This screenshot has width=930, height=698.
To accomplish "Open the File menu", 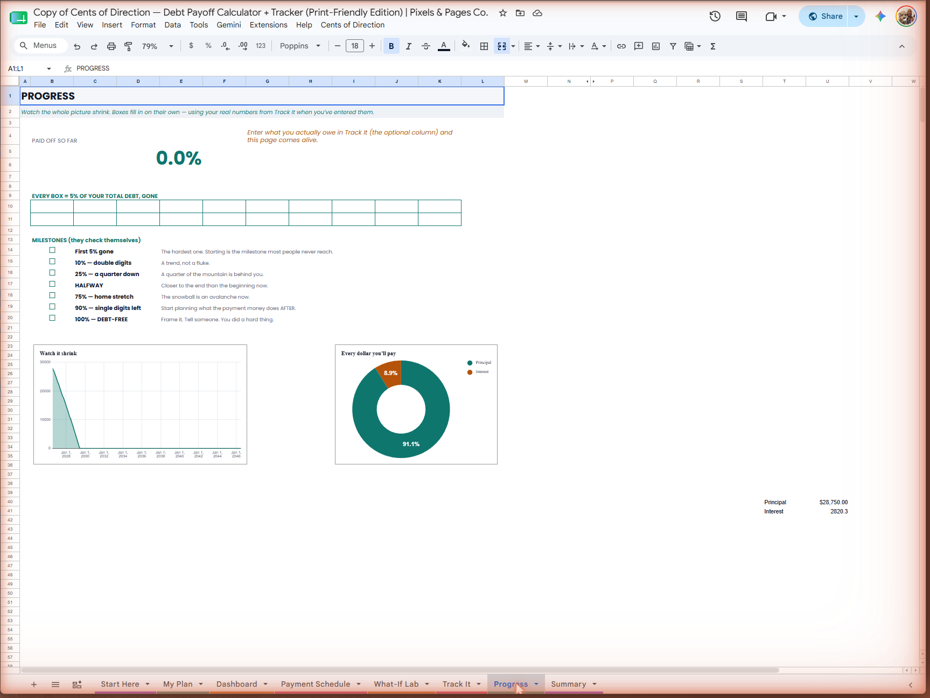I will [40, 25].
